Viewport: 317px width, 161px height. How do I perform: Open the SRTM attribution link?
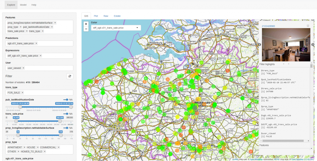click(x=276, y=159)
